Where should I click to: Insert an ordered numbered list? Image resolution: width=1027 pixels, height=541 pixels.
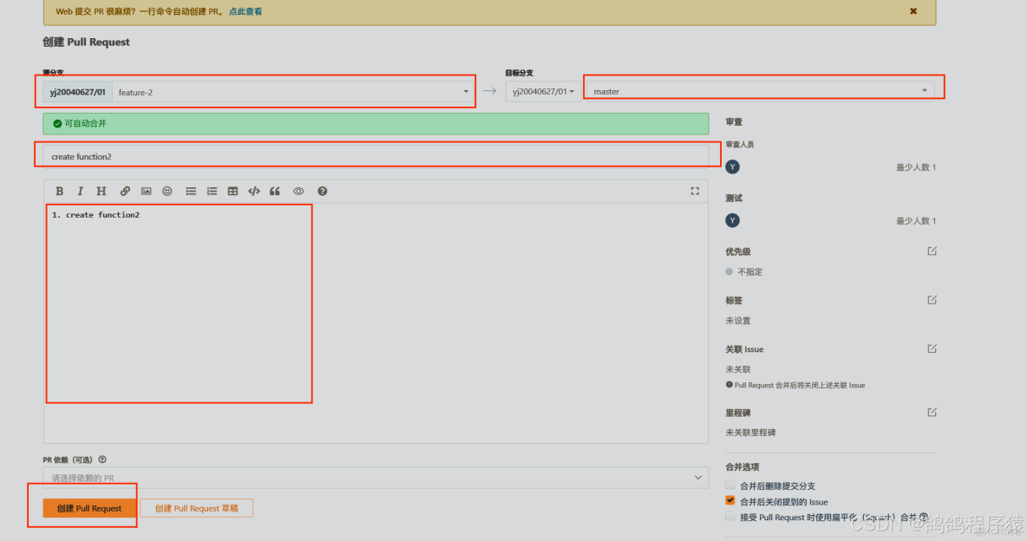212,192
